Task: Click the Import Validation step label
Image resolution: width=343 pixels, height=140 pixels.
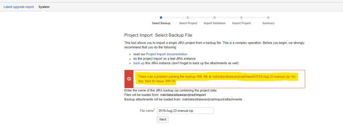Action: point(215,23)
